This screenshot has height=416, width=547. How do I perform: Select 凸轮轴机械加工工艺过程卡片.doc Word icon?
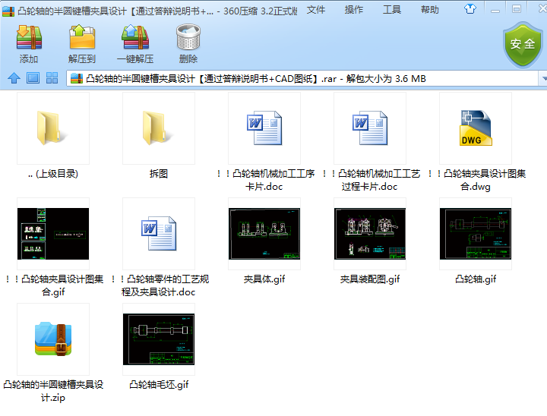tap(370, 128)
